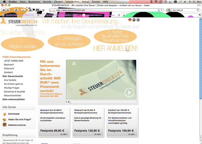Click the globe icon next to the German flag
Viewport: 202px width, 144px height.
134,20
